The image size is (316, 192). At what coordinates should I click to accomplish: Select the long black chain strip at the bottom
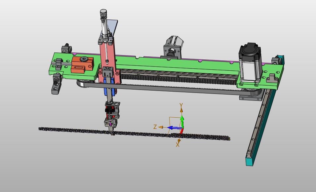(x=134, y=134)
